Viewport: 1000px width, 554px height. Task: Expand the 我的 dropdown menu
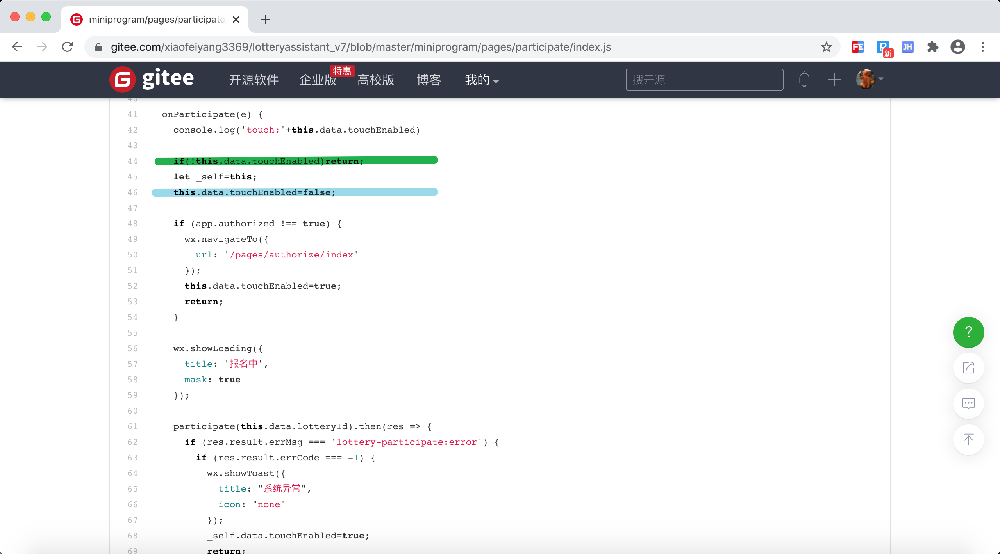(482, 80)
